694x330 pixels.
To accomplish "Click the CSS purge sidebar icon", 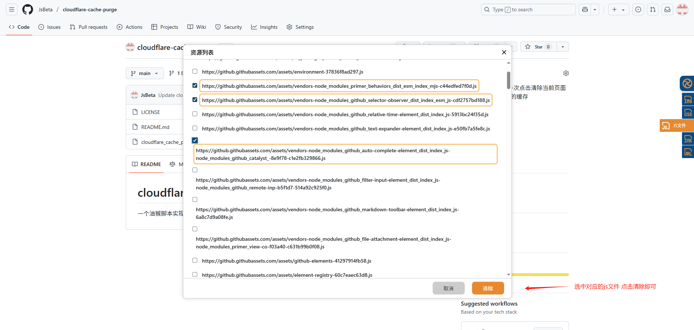I will 688,112.
